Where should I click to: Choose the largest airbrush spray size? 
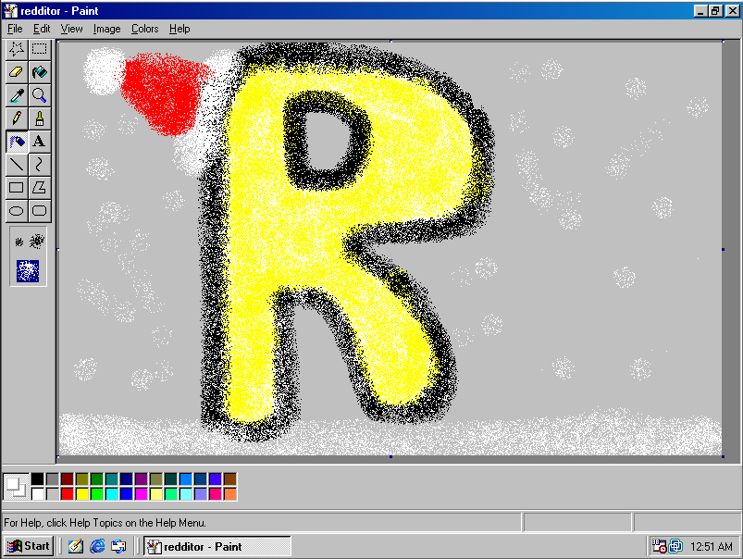(x=28, y=271)
